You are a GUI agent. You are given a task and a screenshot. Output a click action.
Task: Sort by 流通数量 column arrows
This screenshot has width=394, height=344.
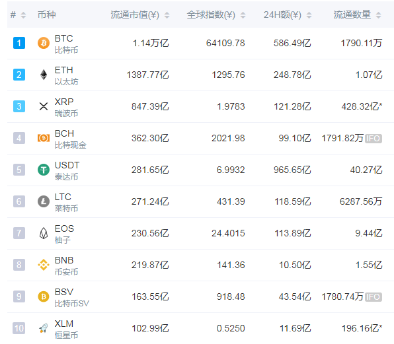pos(378,15)
